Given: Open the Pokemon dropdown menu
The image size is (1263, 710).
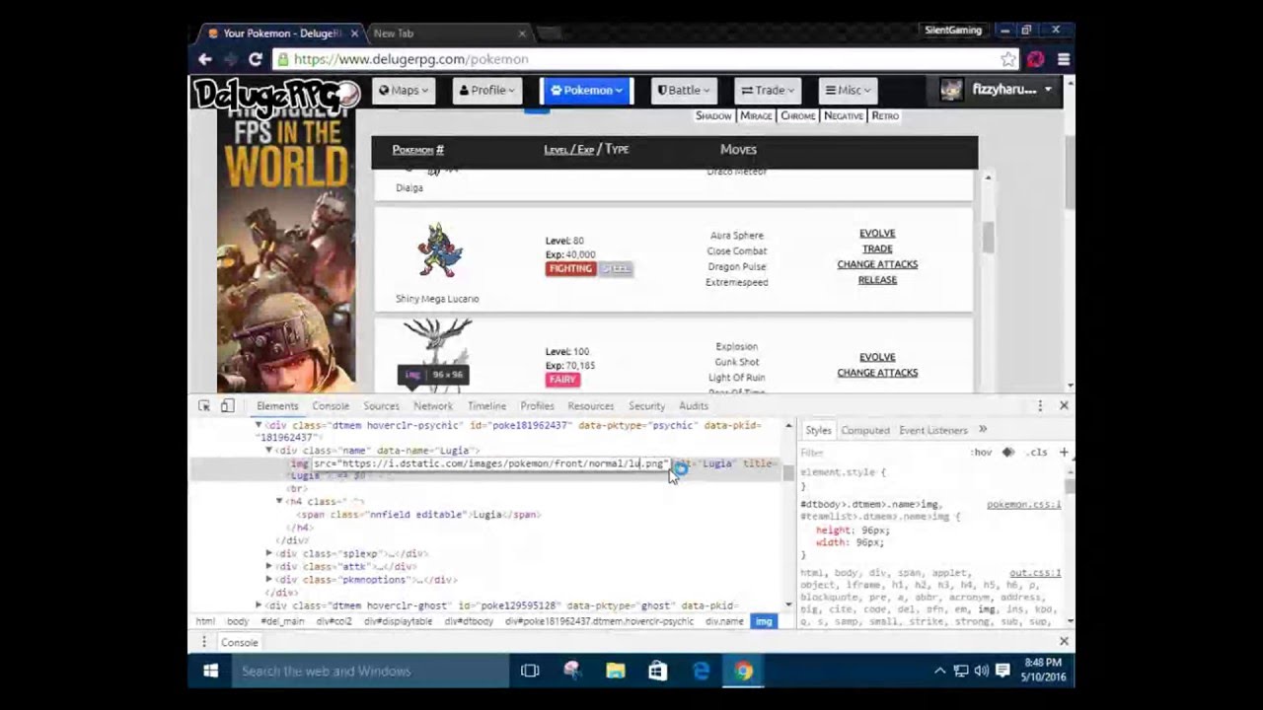Looking at the screenshot, I should 587,90.
